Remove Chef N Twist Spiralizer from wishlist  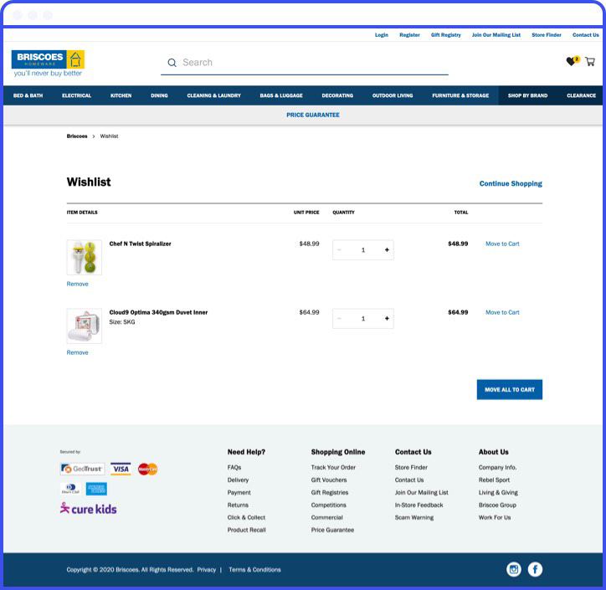pyautogui.click(x=77, y=284)
